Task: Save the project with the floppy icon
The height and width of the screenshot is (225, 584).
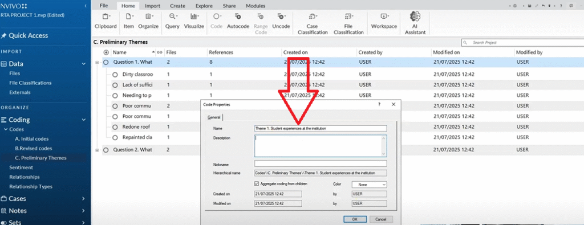Action: [x=530, y=6]
